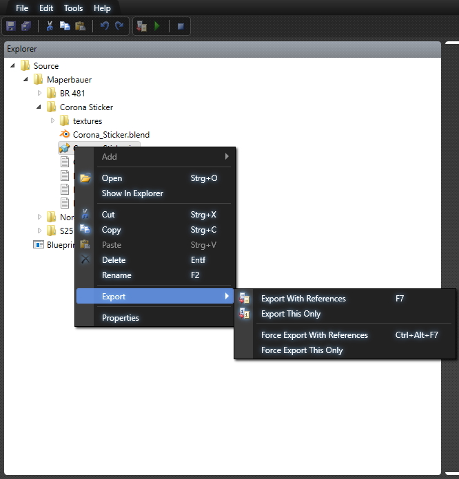Screen dimensions: 459x479
Task: Select the textures folder row
Action: (88, 121)
